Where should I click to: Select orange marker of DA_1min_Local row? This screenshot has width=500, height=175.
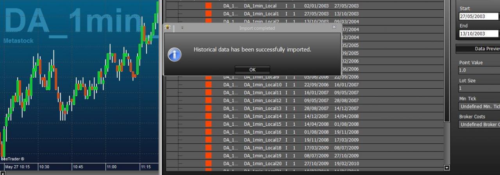coord(208,6)
